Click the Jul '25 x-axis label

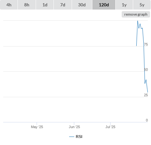[x=110, y=127]
